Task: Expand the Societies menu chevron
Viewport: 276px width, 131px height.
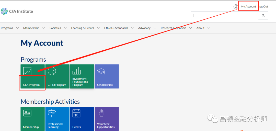Action: pos(65,28)
